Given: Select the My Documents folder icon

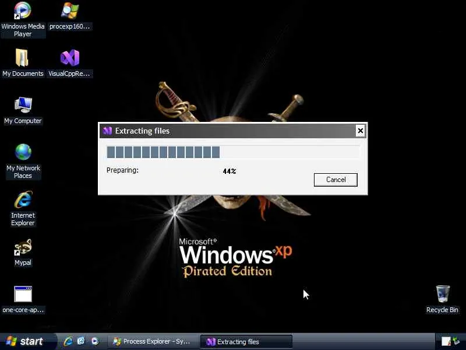Looking at the screenshot, I should [23, 63].
